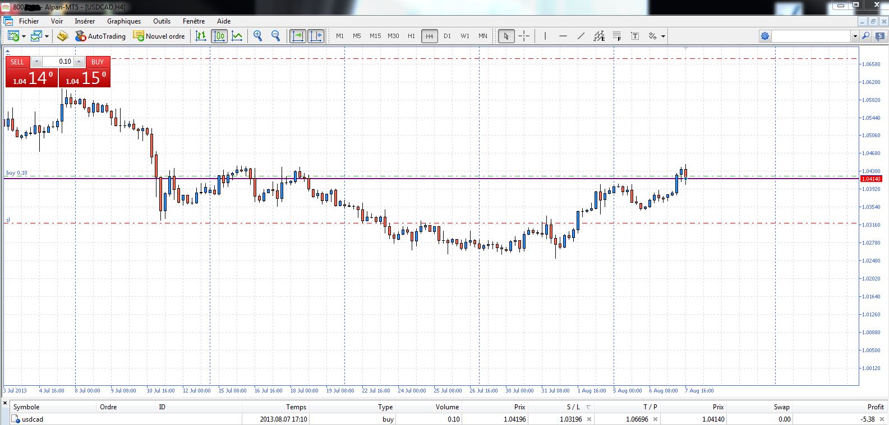Open the new chart dropdown arrow
Screen dimensions: 889x425
24,36
